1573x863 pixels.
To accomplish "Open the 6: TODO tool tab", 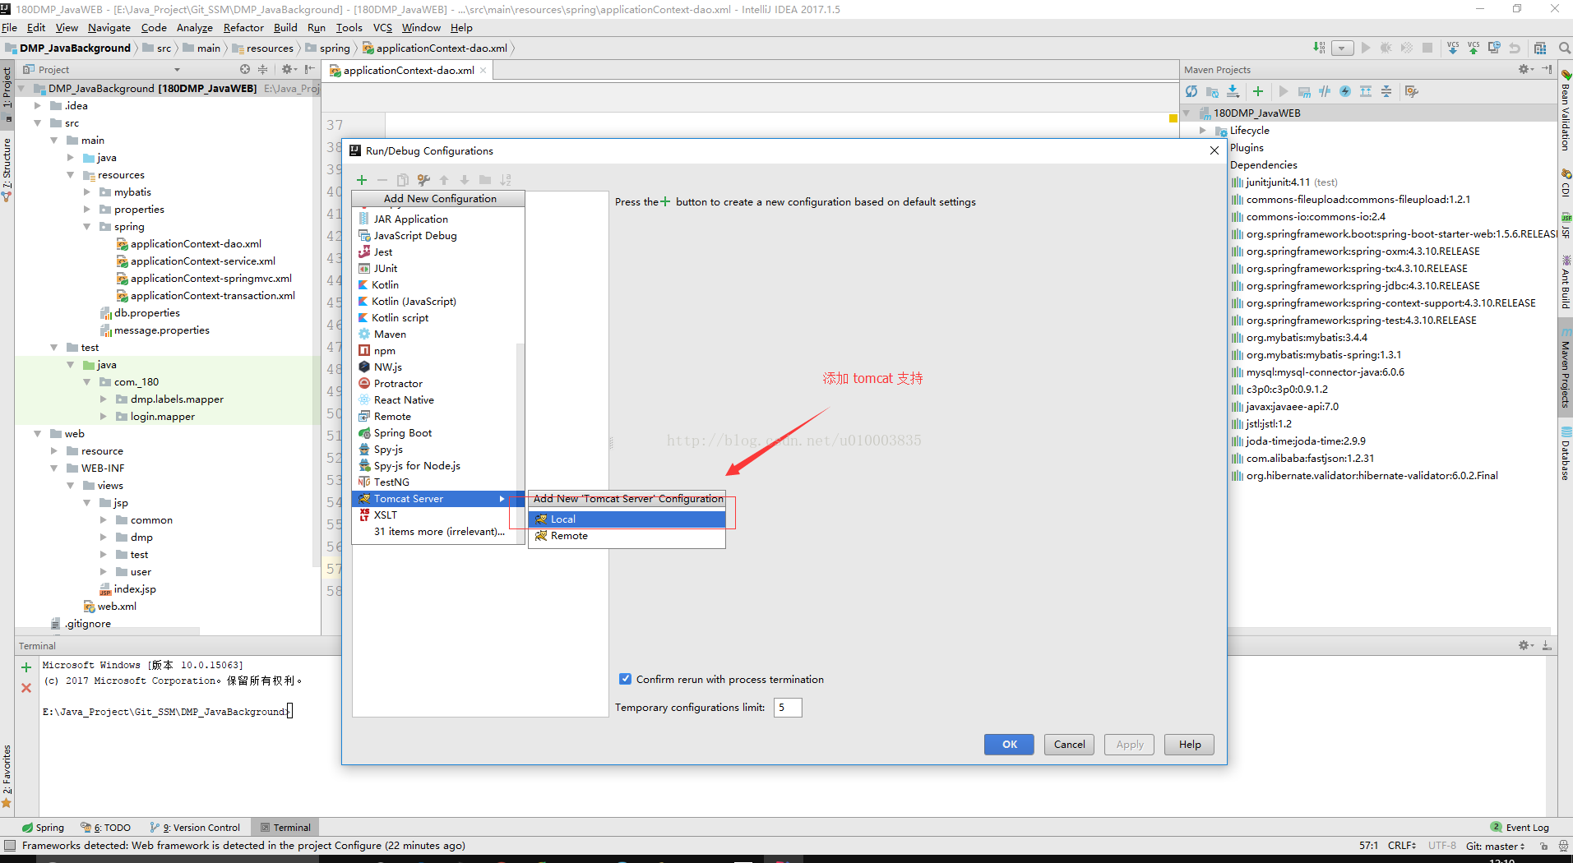I will [106, 828].
